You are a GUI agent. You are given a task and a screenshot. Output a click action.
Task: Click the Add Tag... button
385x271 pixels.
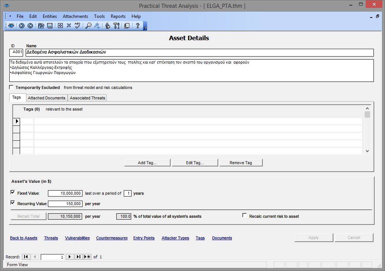coord(147,163)
